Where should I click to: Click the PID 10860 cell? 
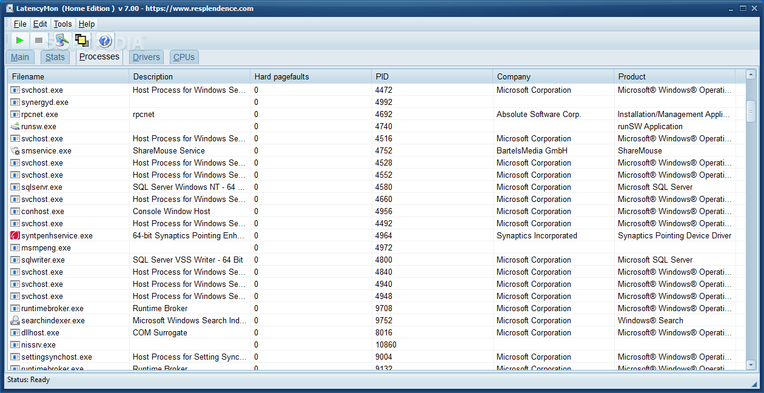(386, 344)
